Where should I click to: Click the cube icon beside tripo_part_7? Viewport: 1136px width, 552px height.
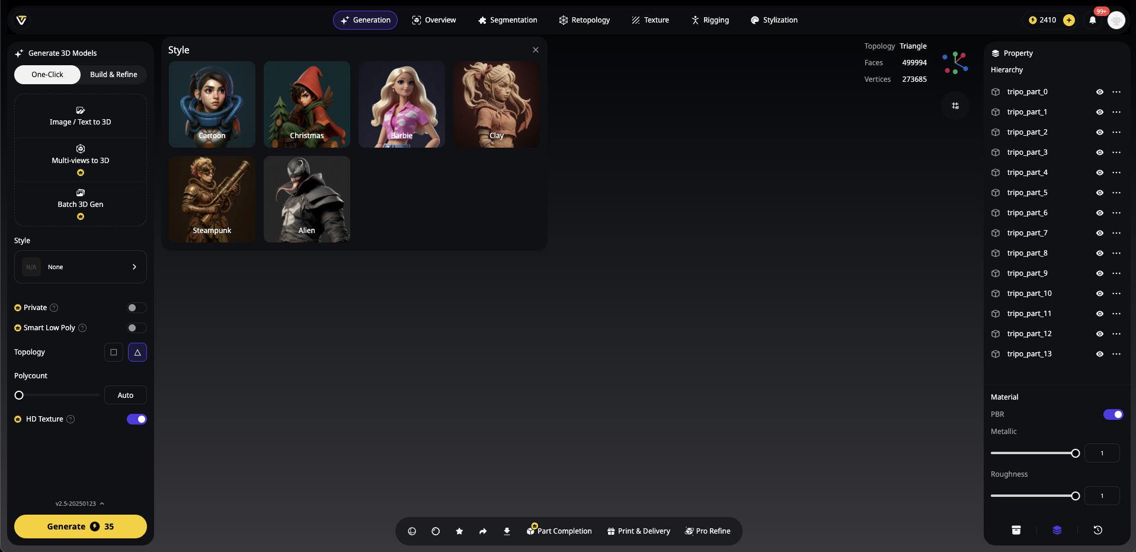[996, 233]
